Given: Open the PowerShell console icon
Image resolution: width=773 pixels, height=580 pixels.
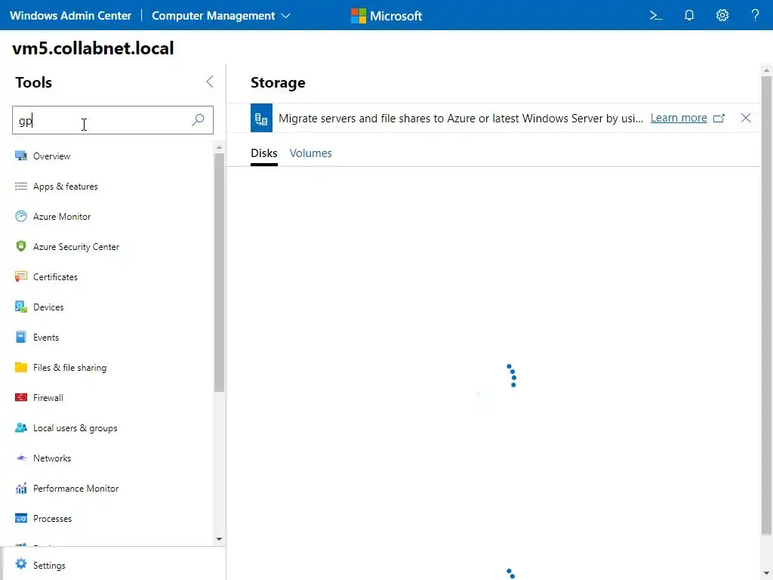Looking at the screenshot, I should point(655,15).
